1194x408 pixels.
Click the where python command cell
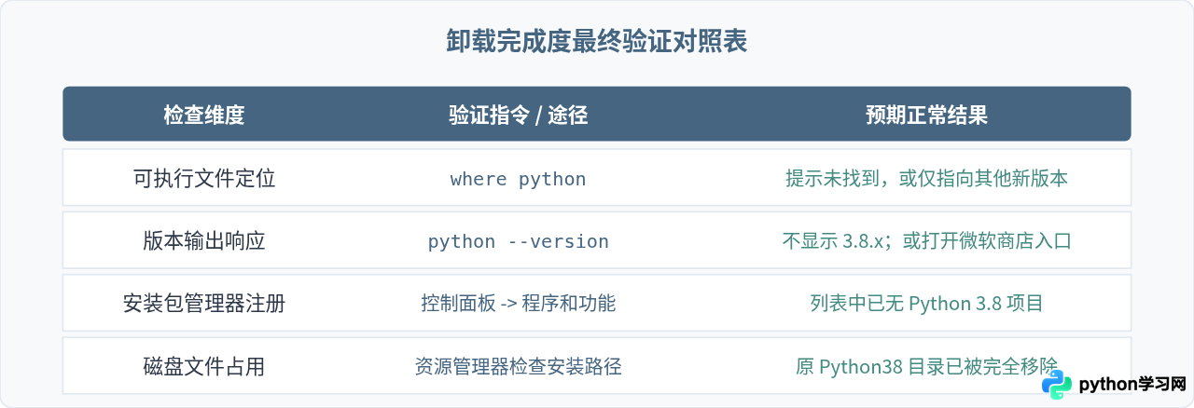518,179
